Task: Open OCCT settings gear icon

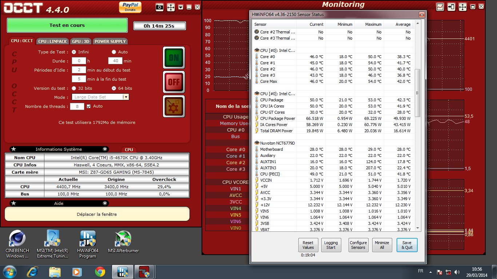Action: pos(174,106)
